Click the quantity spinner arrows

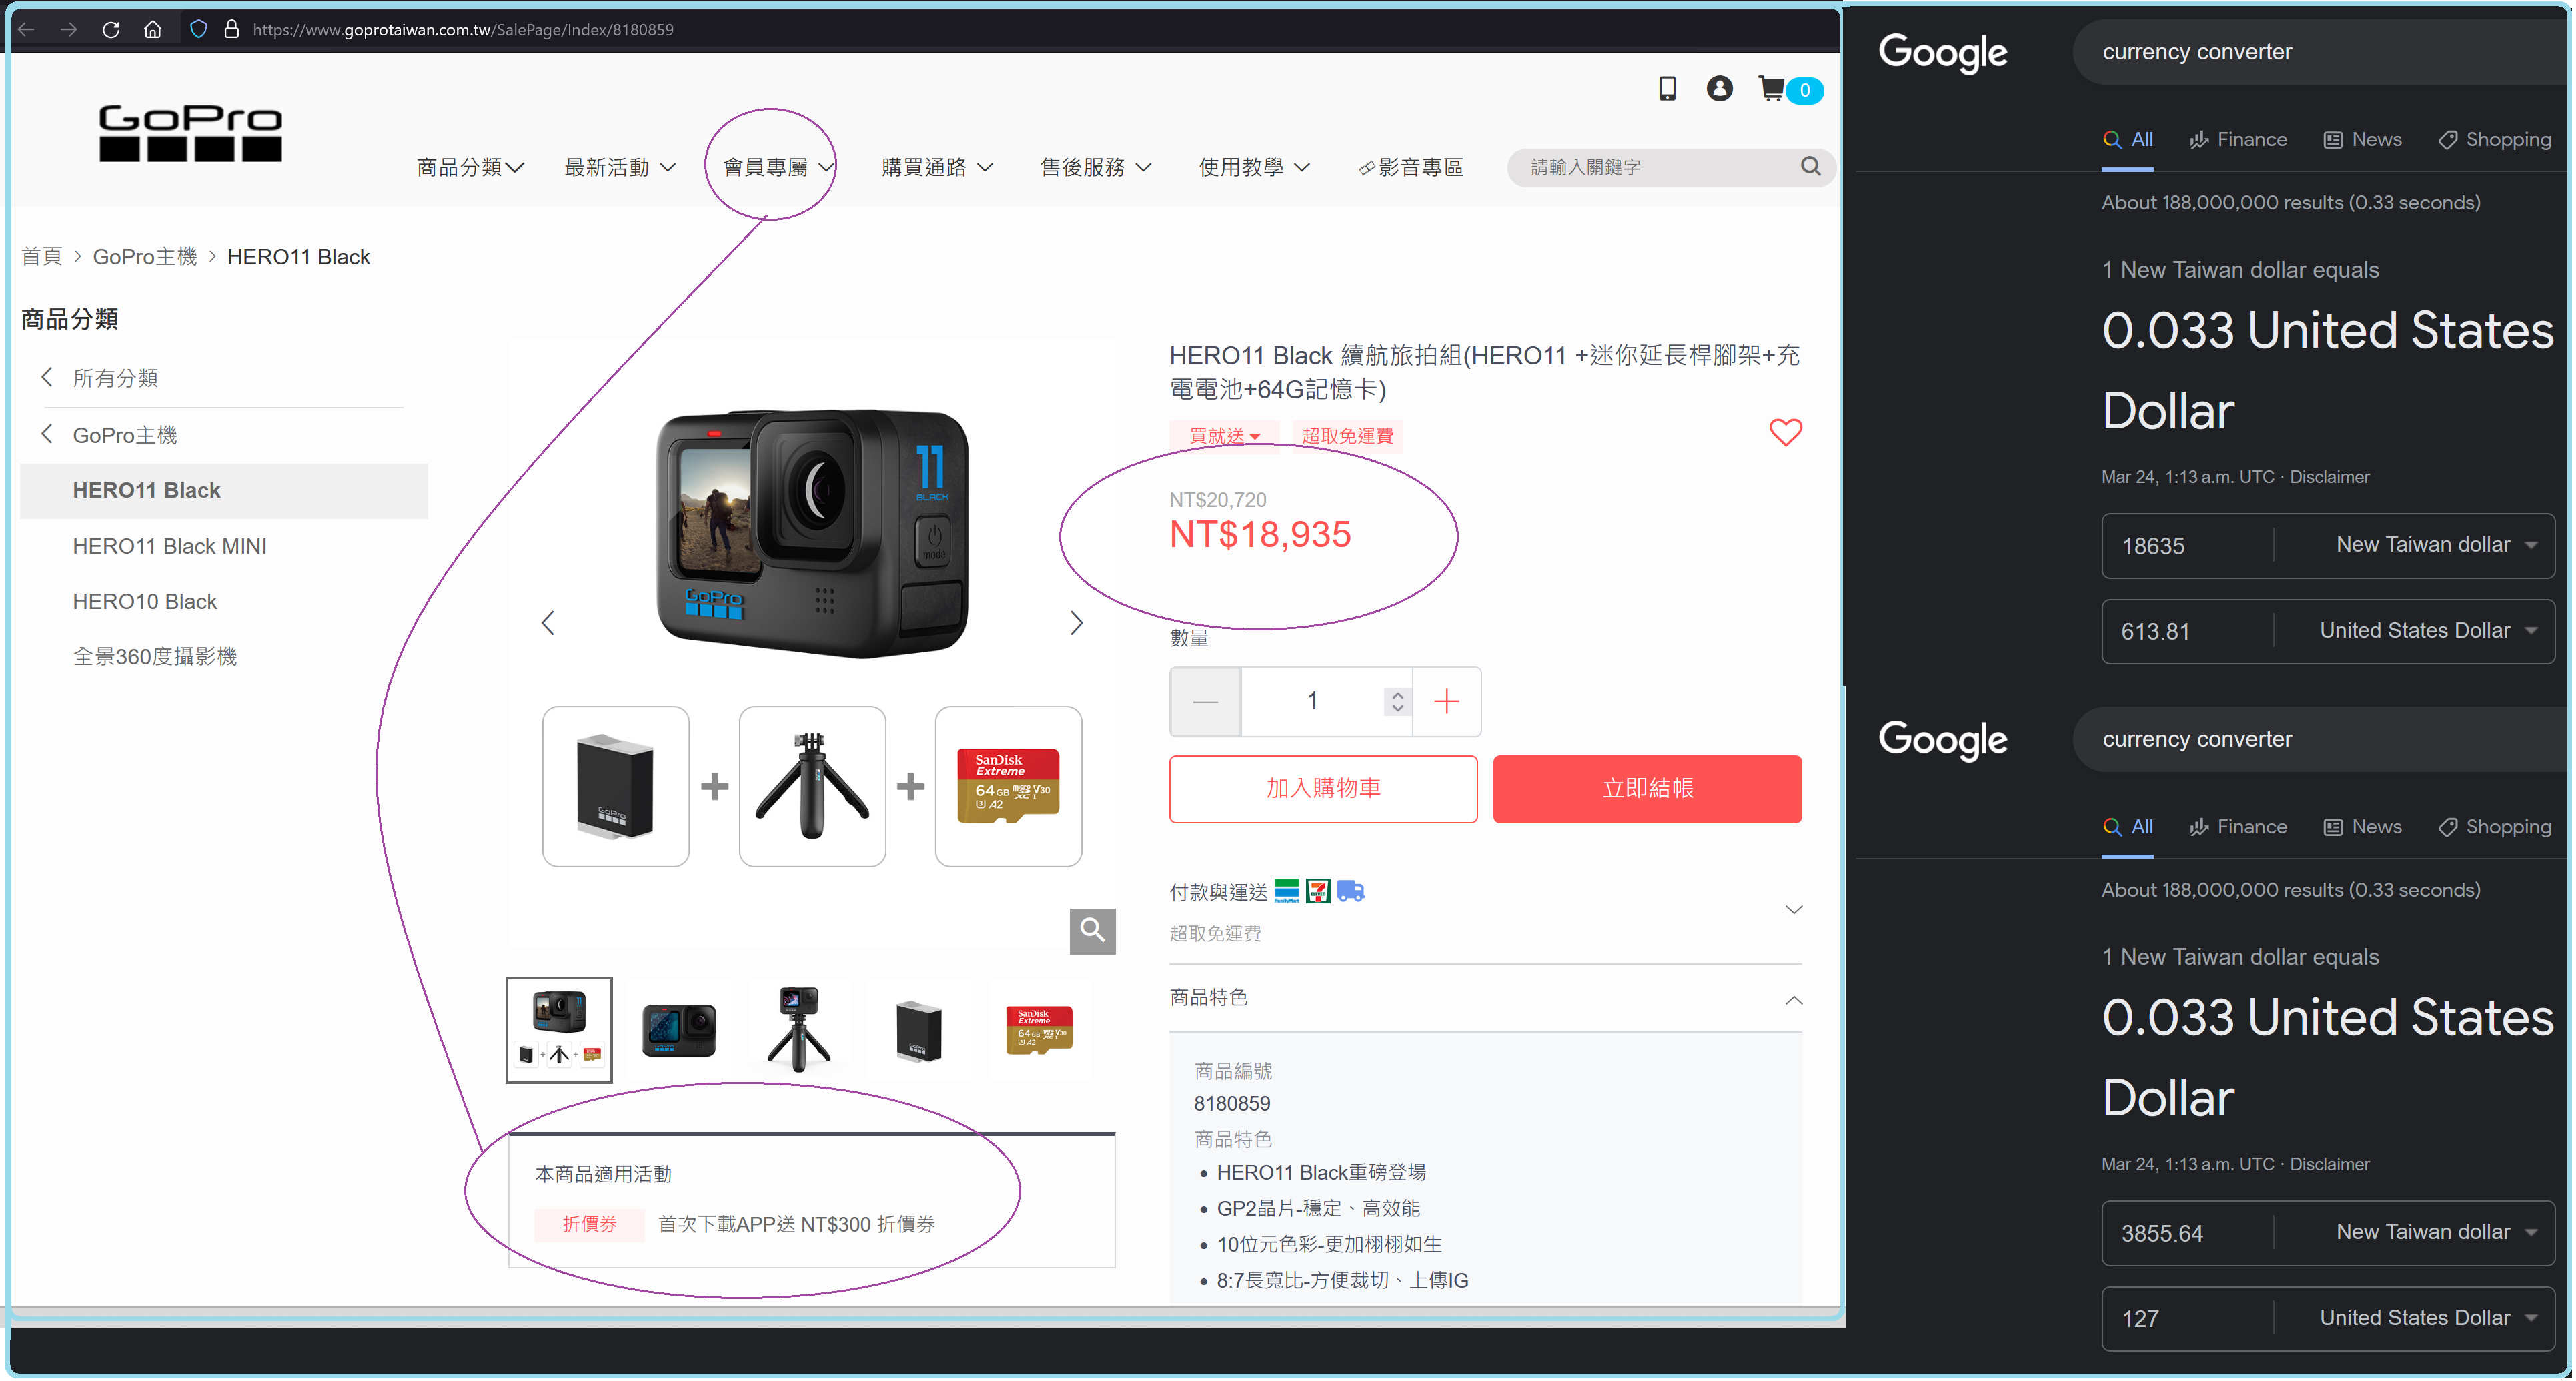coord(1397,701)
